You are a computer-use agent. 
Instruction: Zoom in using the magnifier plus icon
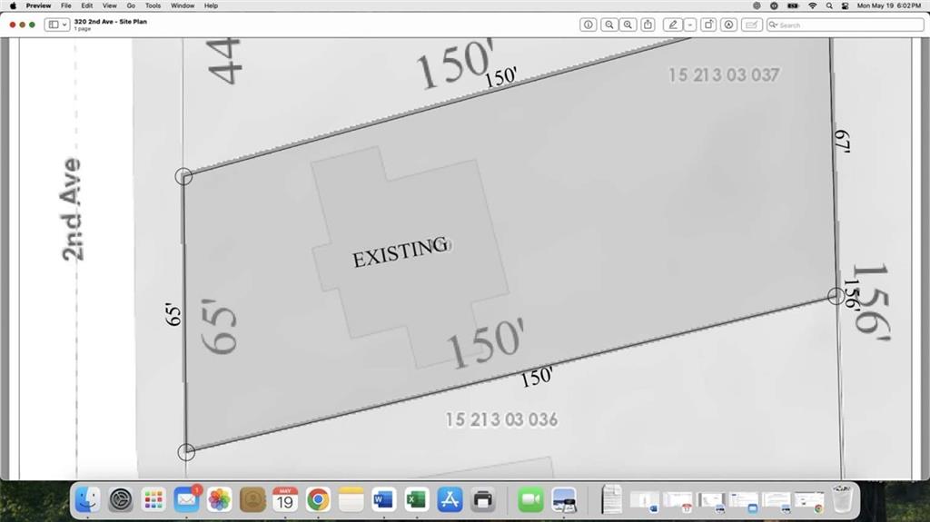coord(628,25)
